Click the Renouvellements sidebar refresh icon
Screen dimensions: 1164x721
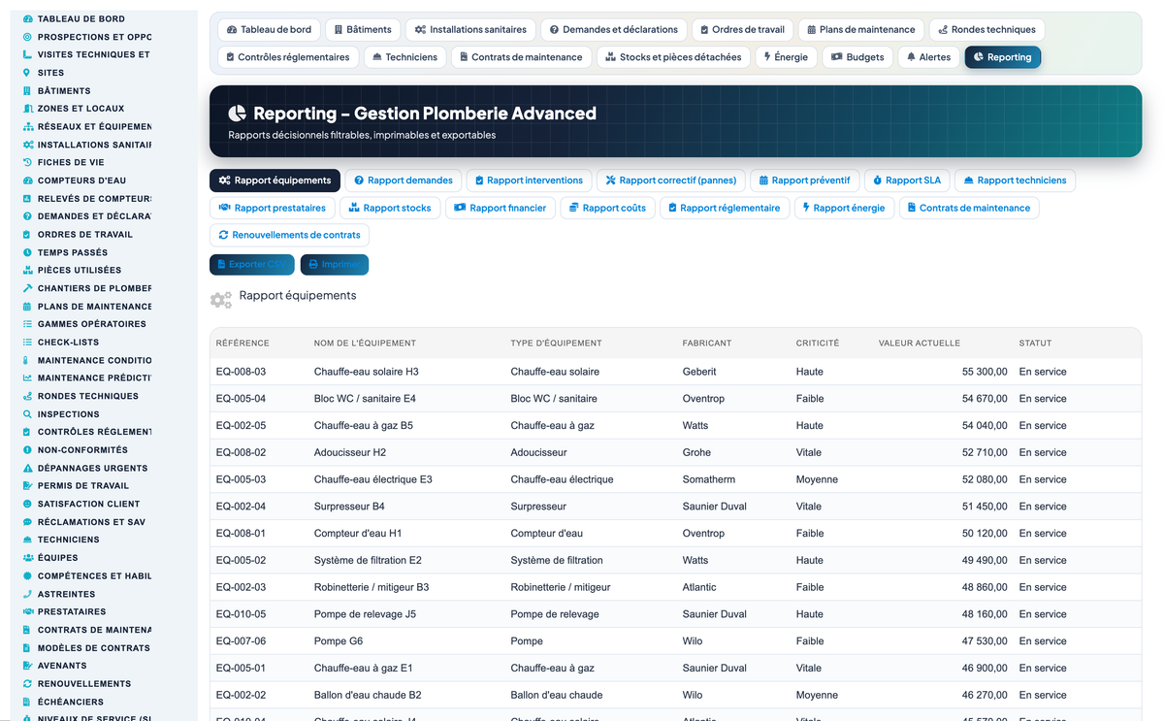(27, 683)
